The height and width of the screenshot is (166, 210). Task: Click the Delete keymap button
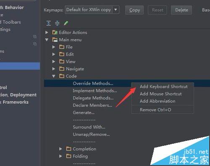[x=181, y=10]
